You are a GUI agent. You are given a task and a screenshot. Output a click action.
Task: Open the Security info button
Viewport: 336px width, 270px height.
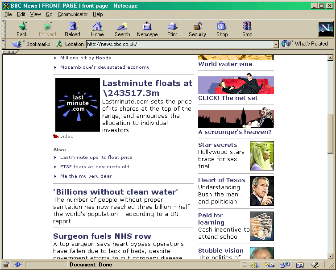coord(197,29)
